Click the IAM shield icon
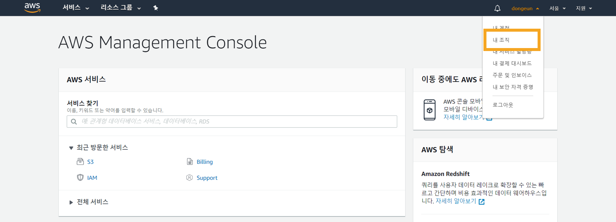The image size is (616, 222). click(80, 177)
